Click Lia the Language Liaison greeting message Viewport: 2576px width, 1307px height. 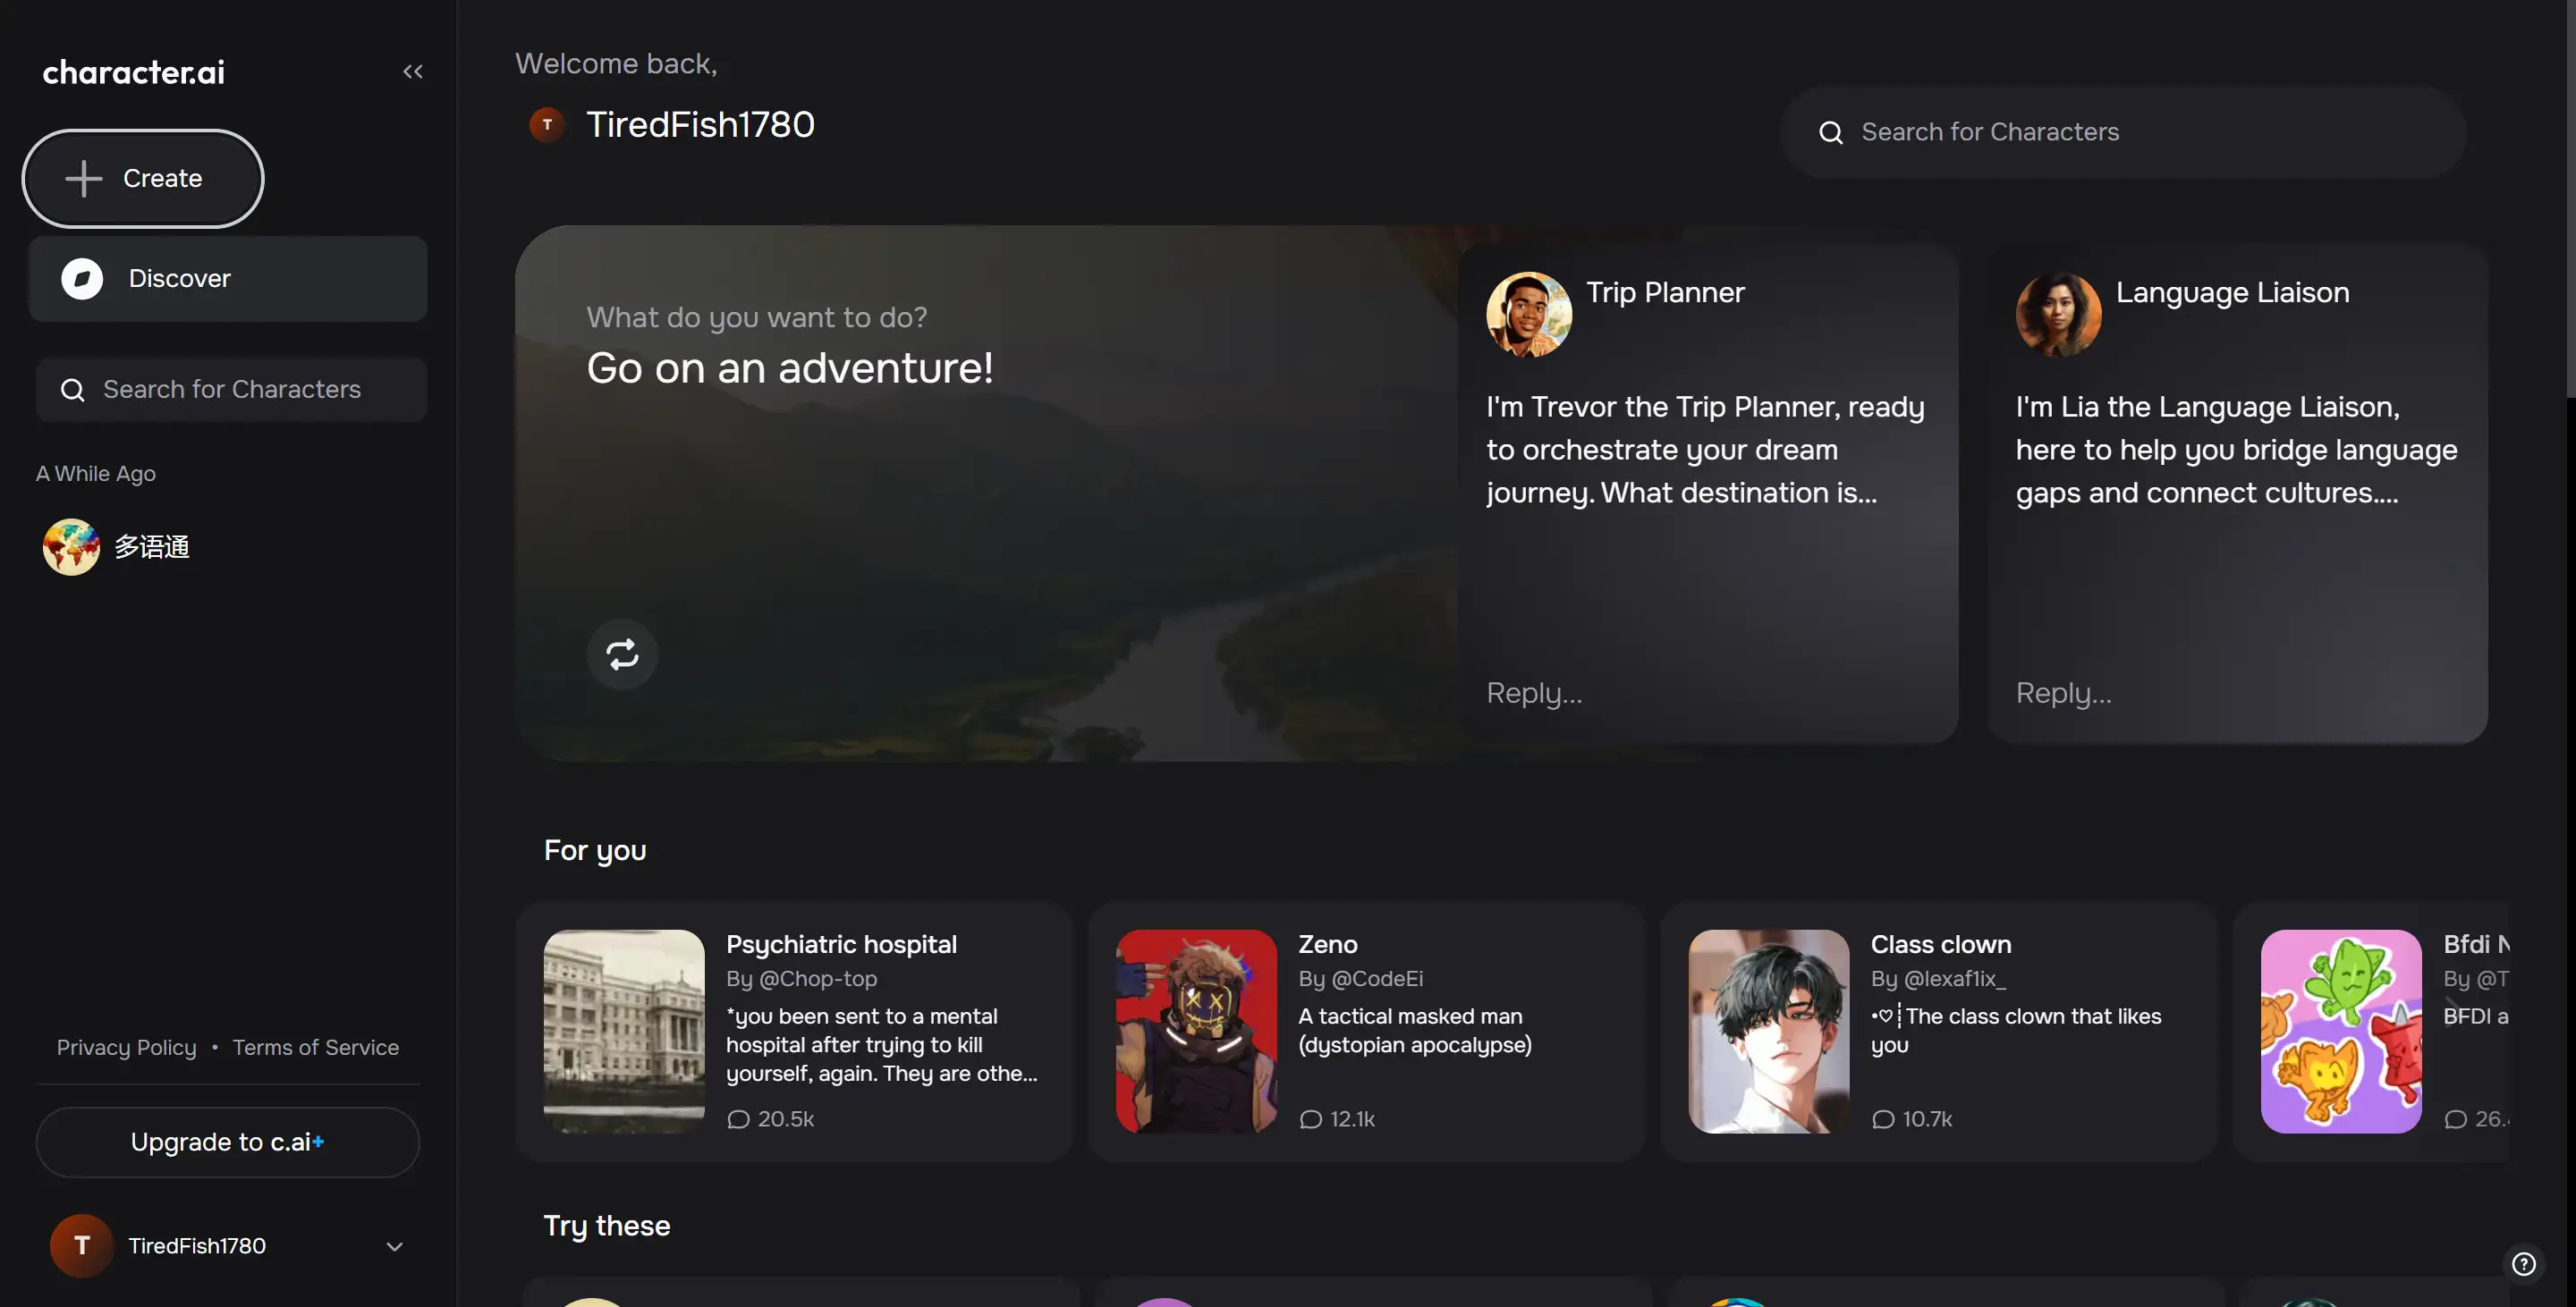(2236, 450)
